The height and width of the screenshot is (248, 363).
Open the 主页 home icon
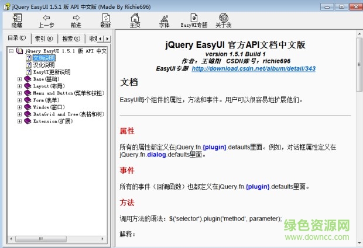pos(135,20)
